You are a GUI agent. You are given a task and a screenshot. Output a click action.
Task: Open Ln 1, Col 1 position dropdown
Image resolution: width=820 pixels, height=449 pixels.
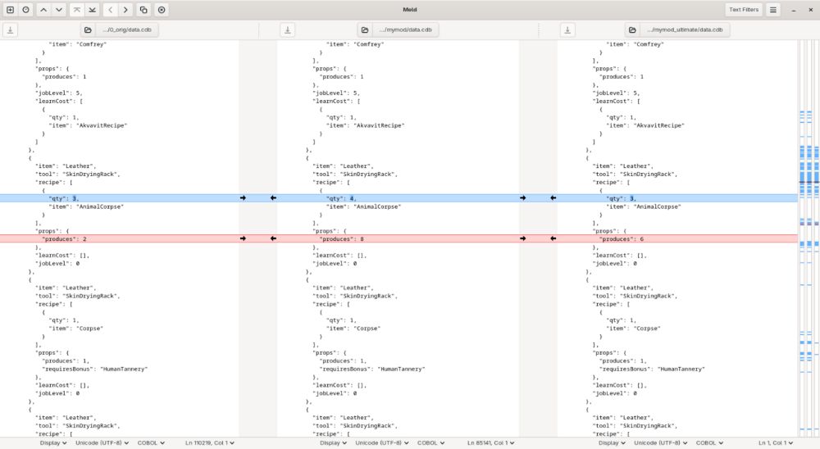point(776,442)
